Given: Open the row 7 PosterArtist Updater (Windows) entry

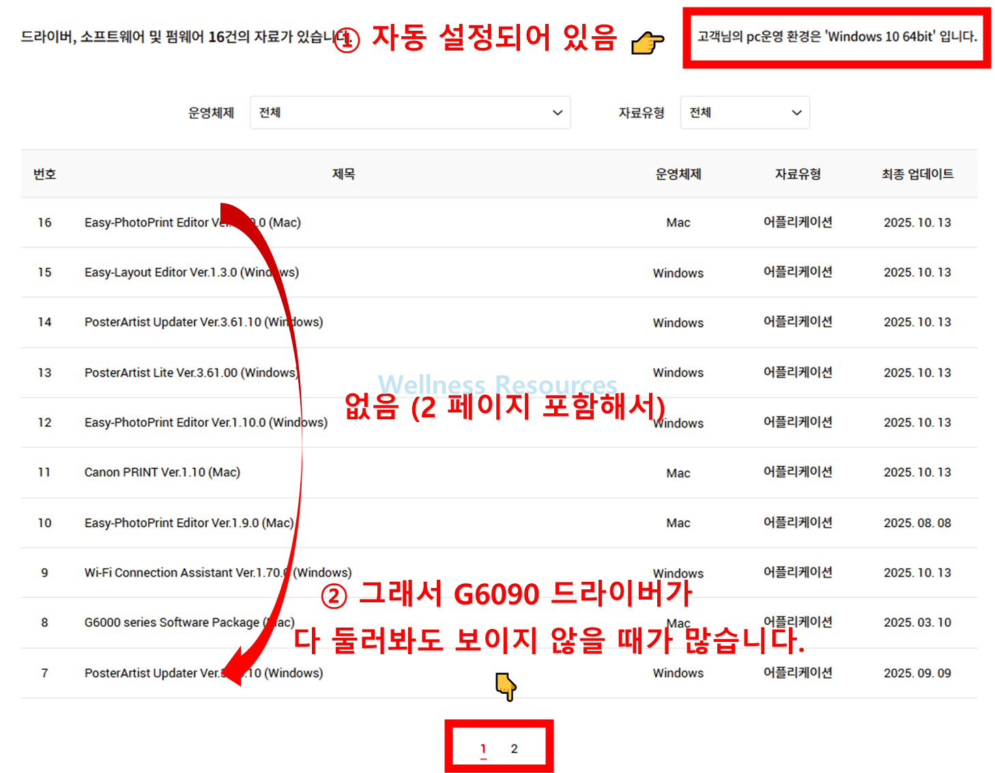Looking at the screenshot, I should pyautogui.click(x=203, y=673).
